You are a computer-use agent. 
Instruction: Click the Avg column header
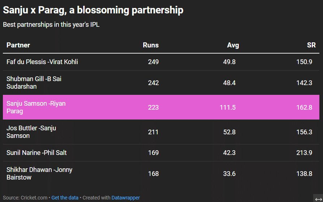(x=233, y=45)
